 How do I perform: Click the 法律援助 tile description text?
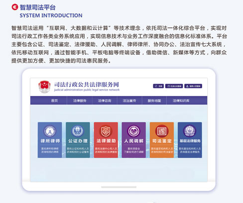[106, 150]
